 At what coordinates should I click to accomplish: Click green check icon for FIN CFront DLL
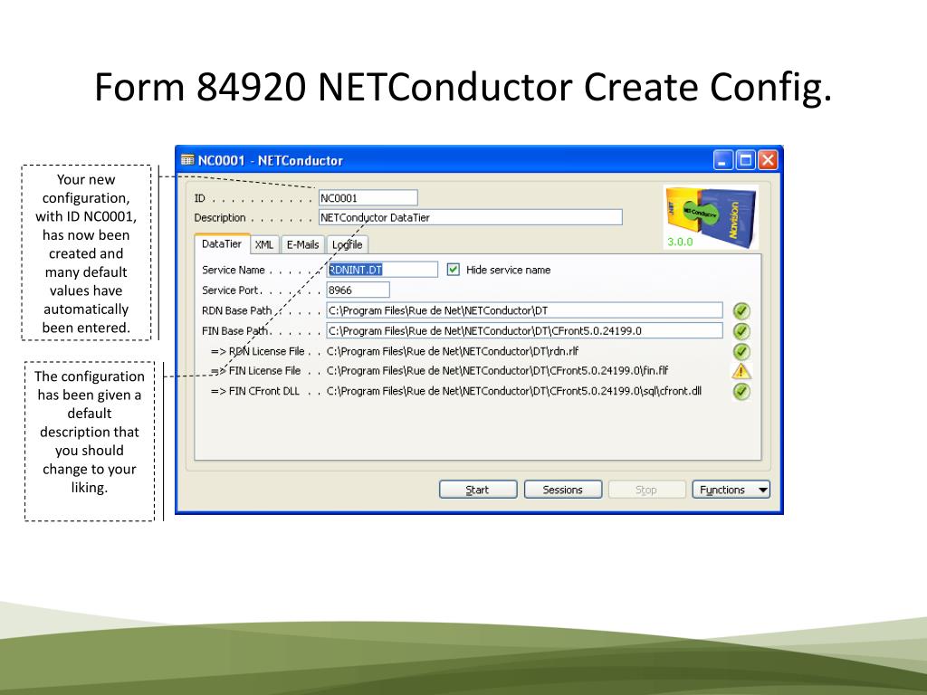[x=741, y=391]
